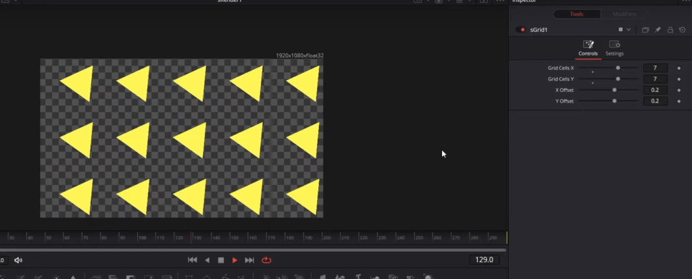Click the Grid Cells Y label

(560, 79)
